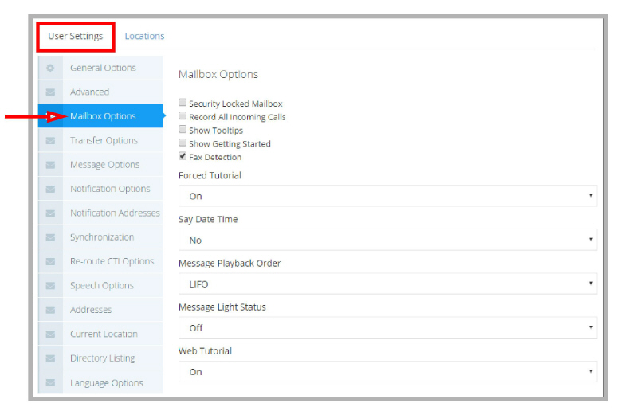Switch to the Locations tab
Screen dimensions: 636x415
(x=144, y=37)
